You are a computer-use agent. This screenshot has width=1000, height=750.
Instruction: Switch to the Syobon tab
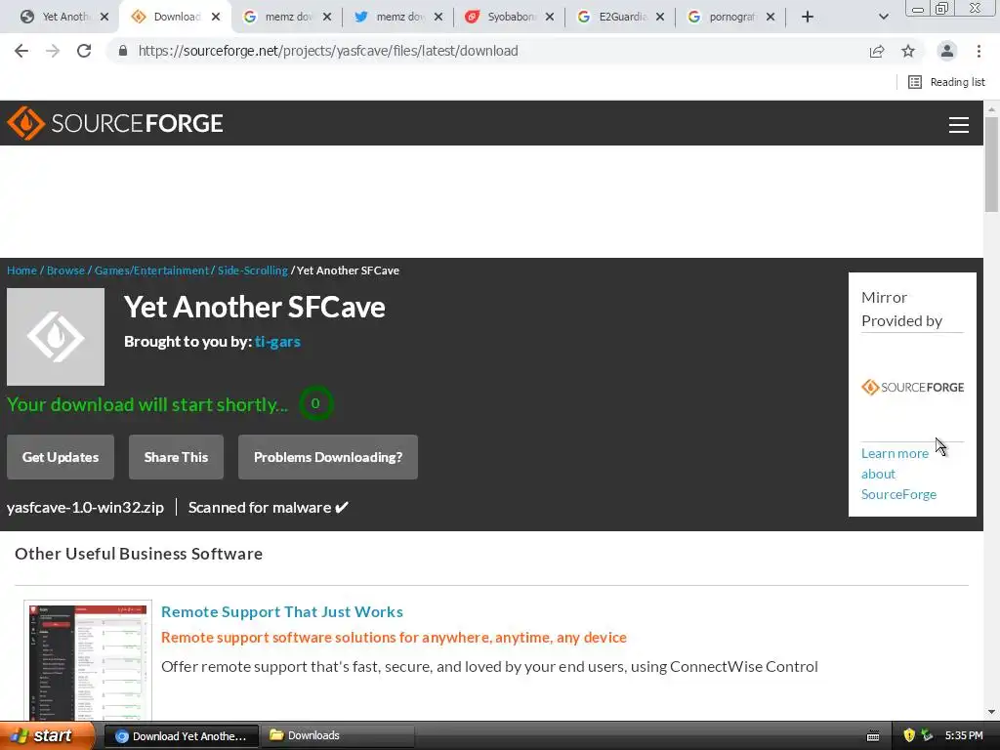tap(502, 18)
